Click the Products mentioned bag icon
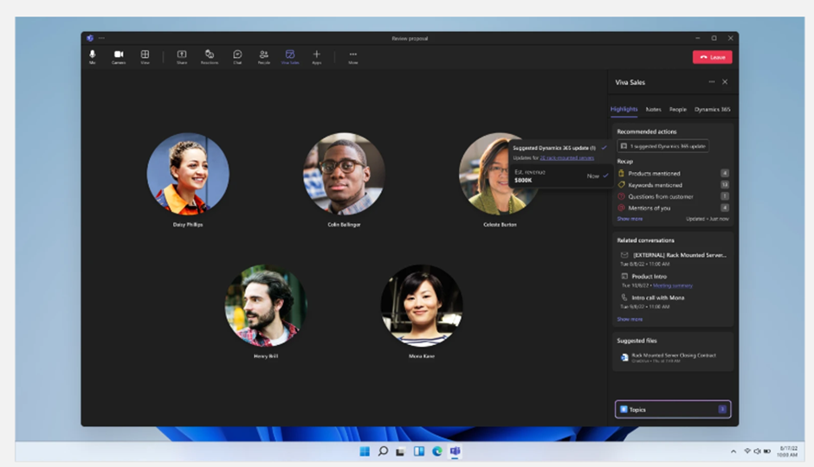Viewport: 814px width, 467px height. (622, 173)
